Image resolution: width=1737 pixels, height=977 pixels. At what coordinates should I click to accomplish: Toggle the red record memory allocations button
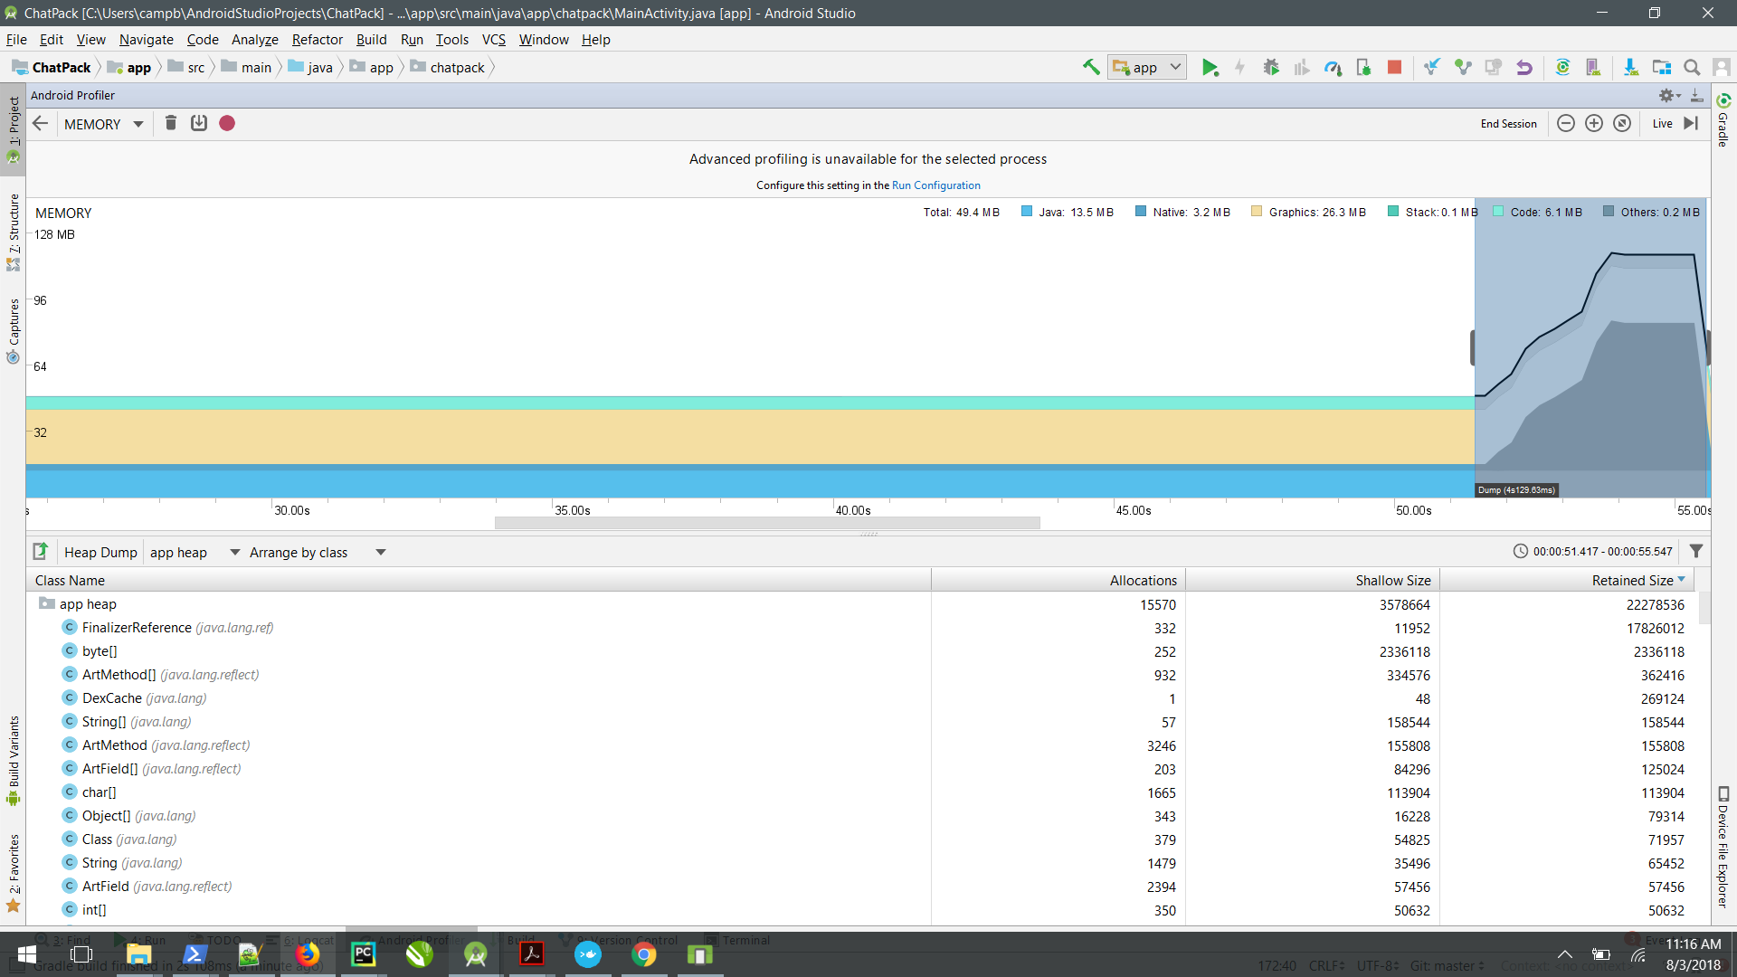click(x=227, y=123)
